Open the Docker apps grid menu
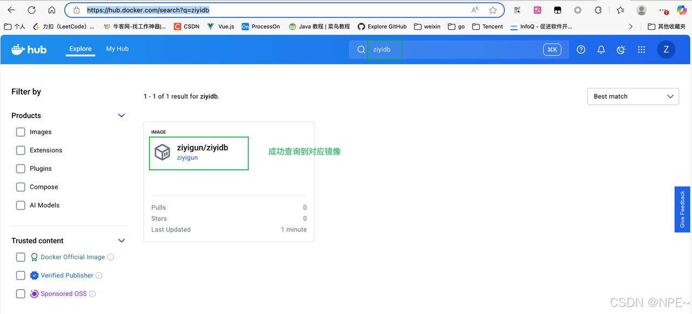Screen dimensions: 692x314 click(x=642, y=50)
